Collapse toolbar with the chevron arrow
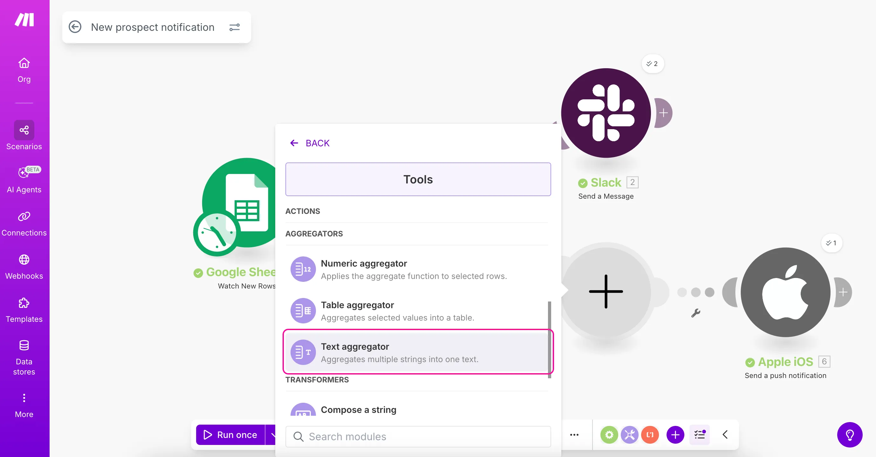The width and height of the screenshot is (876, 457). 725,435
